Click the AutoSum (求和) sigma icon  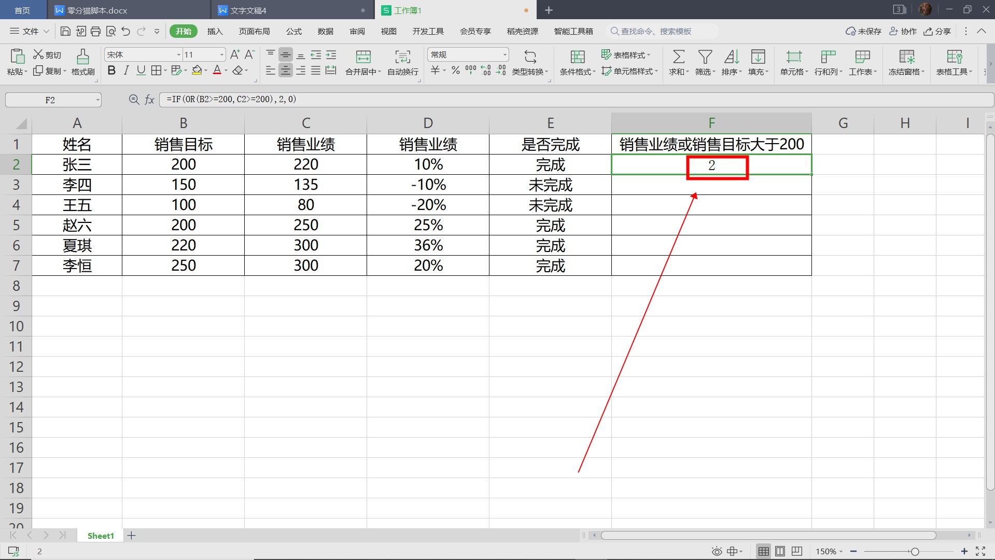678,57
